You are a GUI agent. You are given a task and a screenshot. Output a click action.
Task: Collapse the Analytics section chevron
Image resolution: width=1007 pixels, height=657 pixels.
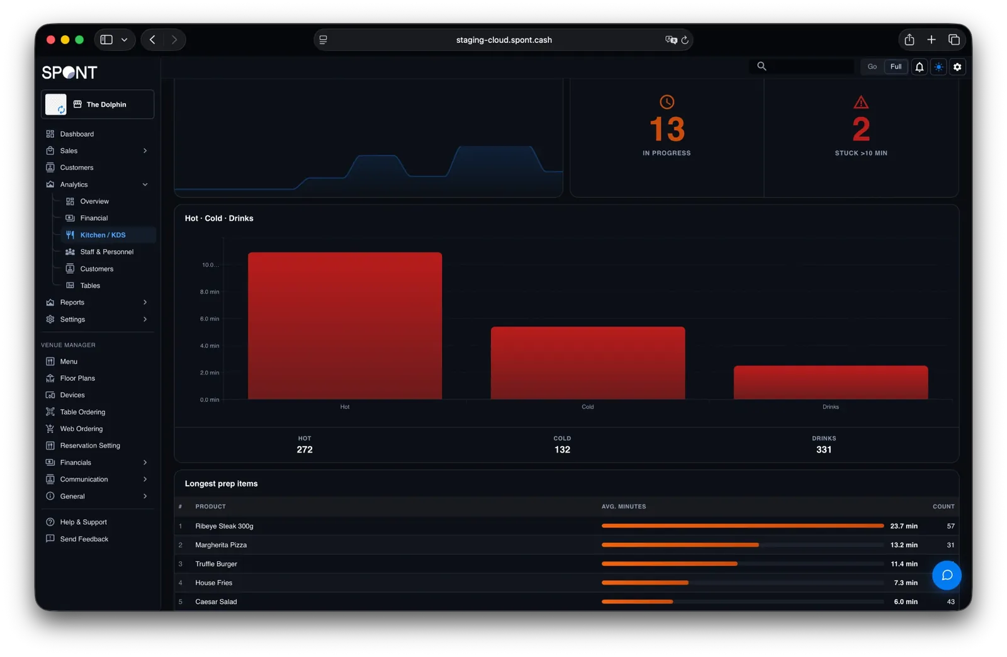145,184
